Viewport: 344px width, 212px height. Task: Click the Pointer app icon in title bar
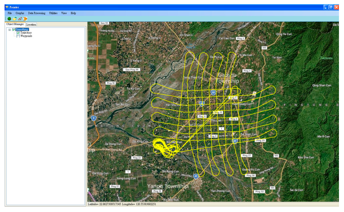pyautogui.click(x=7, y=7)
